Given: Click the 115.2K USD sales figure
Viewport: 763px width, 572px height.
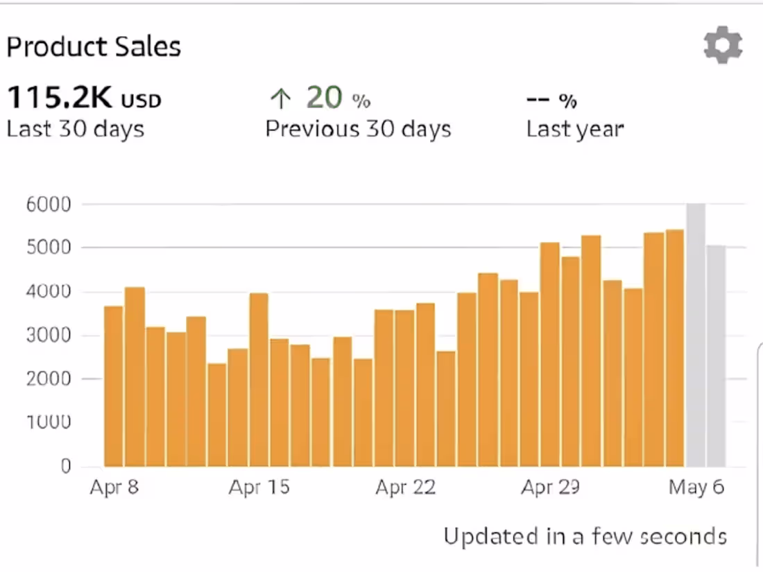Looking at the screenshot, I should tap(83, 98).
